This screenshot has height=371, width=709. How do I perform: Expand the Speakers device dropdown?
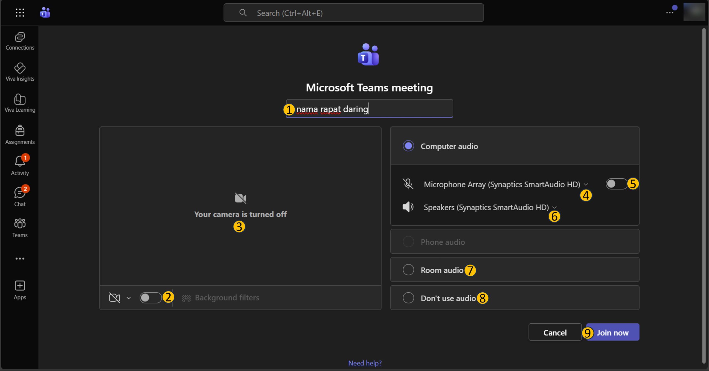click(x=554, y=208)
